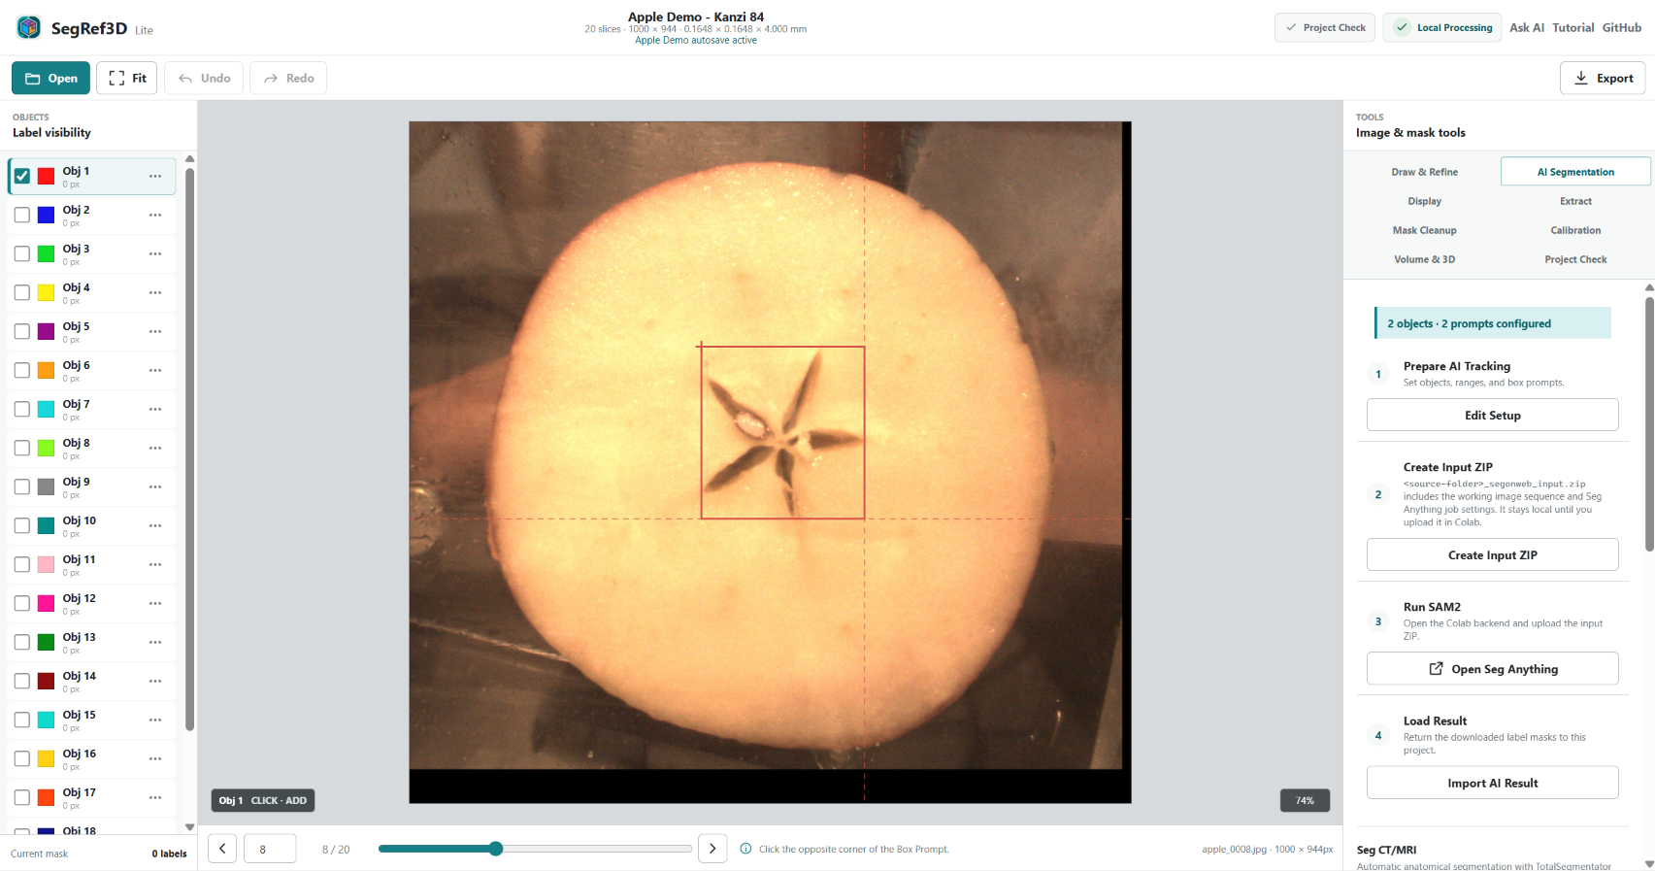Uncheck the Obj 1 visibility checkbox
Image resolution: width=1655 pixels, height=871 pixels.
coord(22,176)
